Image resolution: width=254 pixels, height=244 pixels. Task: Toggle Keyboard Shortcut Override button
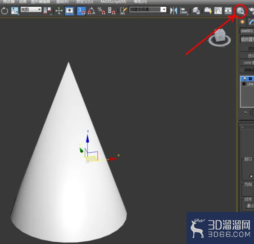[x=69, y=11]
